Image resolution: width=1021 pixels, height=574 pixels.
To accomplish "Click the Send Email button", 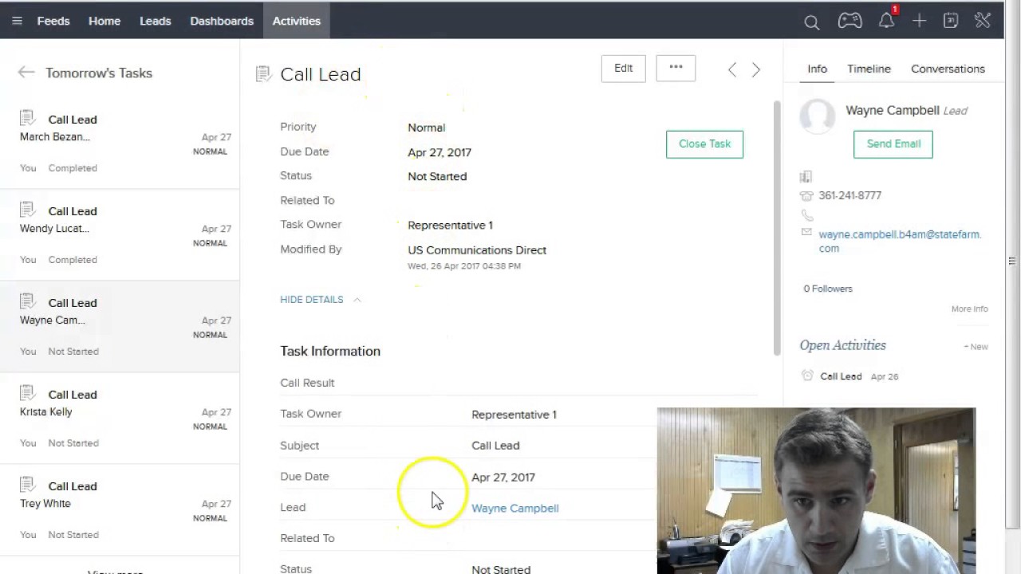I will 893,144.
